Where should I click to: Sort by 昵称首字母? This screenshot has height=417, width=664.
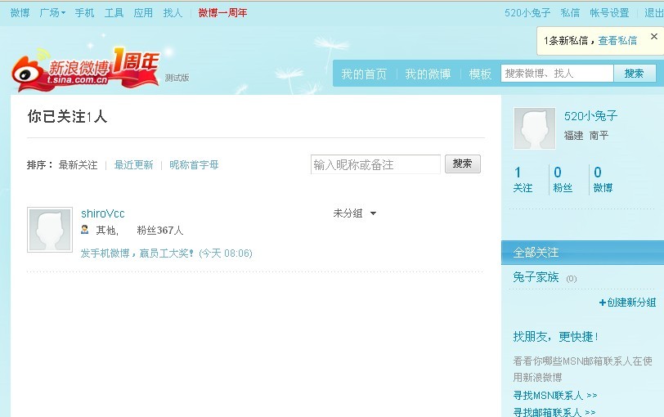point(194,165)
